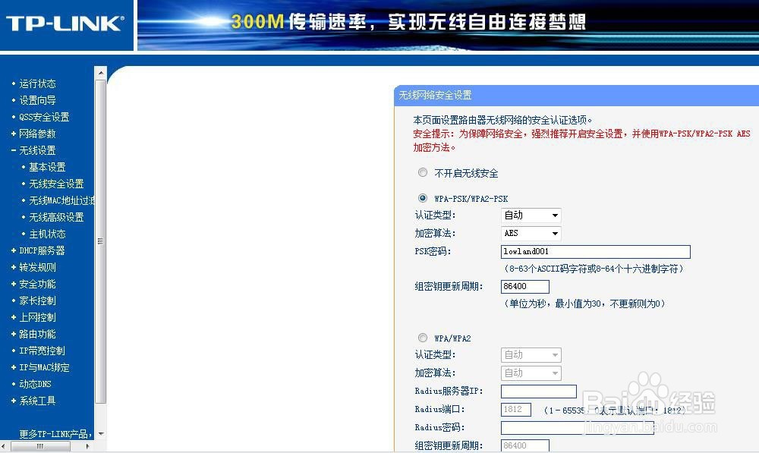Click the WPA-PSK 组密钥更新周期 field with 86400
This screenshot has height=453, width=759.
click(x=525, y=287)
